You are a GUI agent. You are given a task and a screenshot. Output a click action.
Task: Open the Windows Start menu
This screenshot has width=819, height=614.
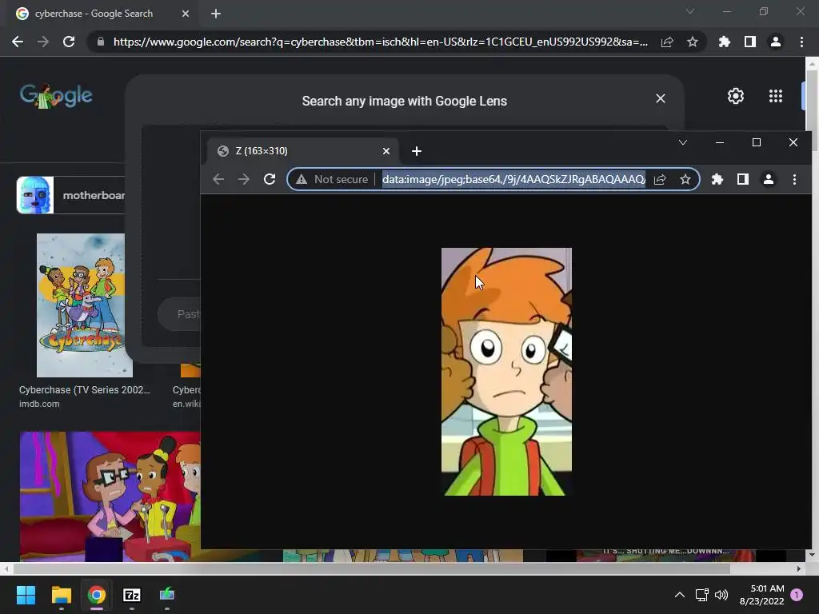tap(26, 595)
